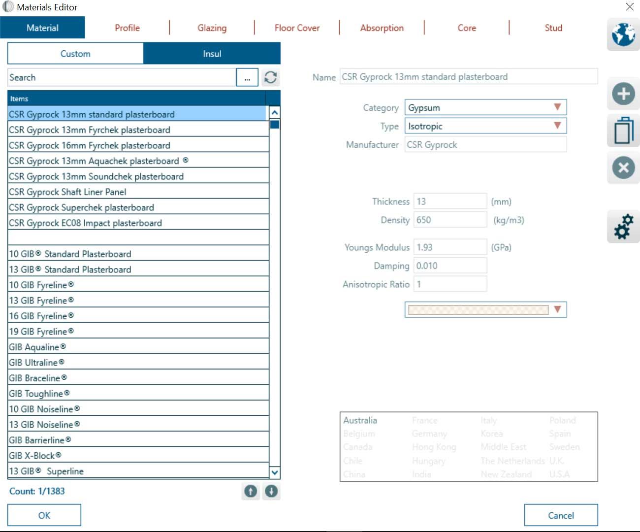640x532 pixels.
Task: Select the GIB X-Block item
Action: tap(138, 456)
